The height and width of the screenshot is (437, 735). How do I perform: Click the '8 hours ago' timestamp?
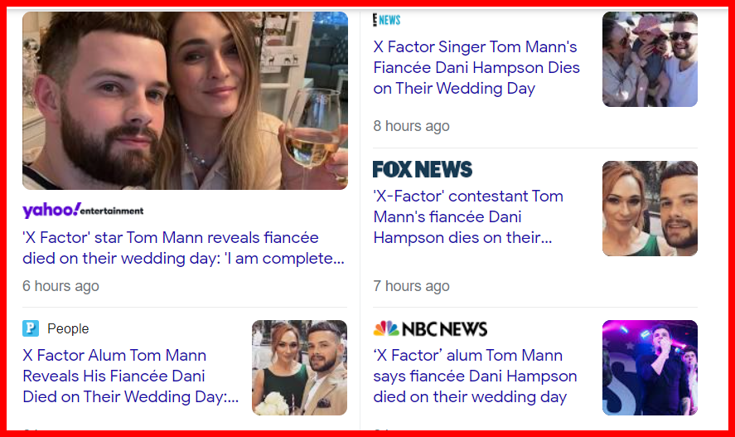coord(411,126)
